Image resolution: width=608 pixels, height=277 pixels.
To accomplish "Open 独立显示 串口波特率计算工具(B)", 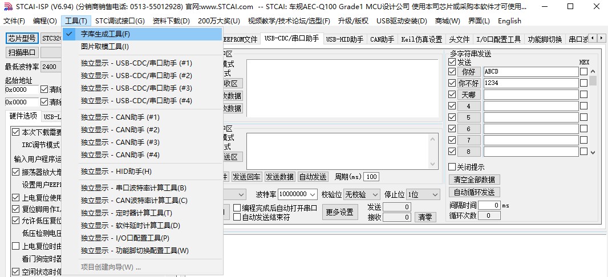I will [143, 188].
